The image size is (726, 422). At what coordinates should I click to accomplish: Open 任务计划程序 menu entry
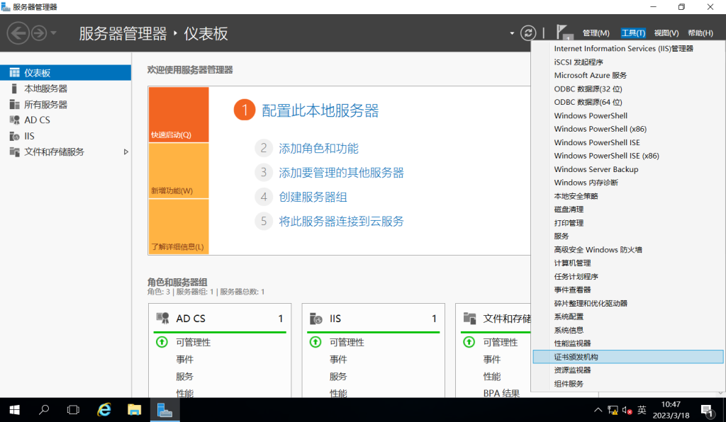pyautogui.click(x=628, y=276)
